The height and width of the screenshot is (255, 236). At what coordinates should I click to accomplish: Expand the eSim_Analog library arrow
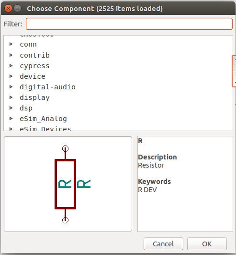click(11, 119)
